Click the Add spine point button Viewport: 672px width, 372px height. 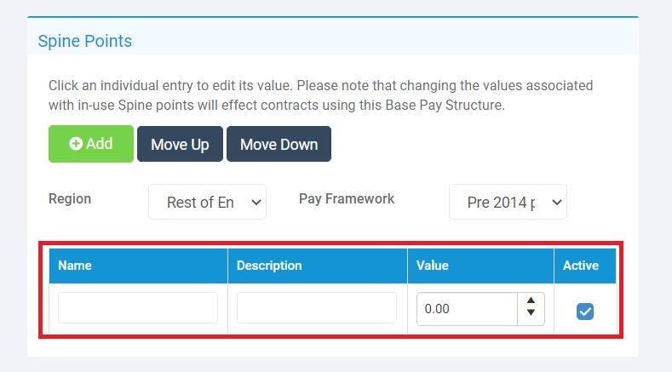pos(91,144)
